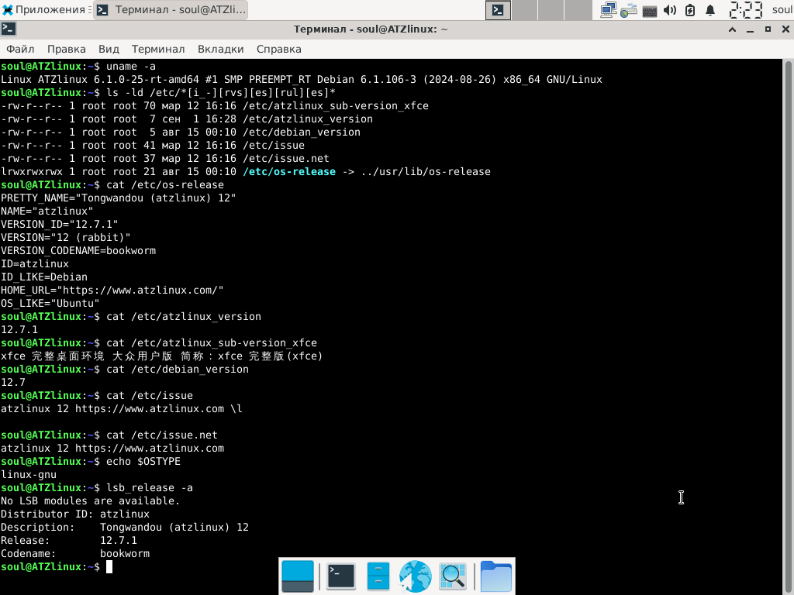Click the terminal window menu icon in title bar
Image resolution: width=794 pixels, height=595 pixels.
[x=9, y=29]
